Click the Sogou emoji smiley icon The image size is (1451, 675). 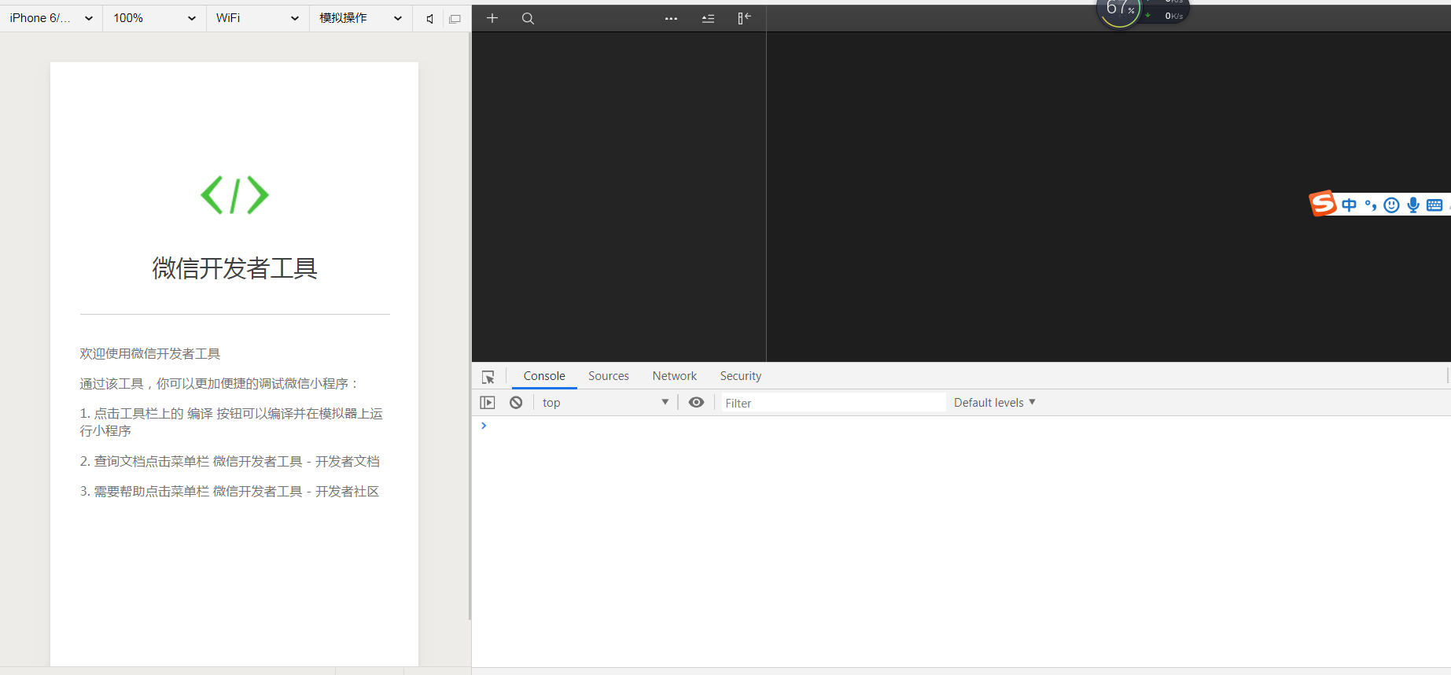click(1392, 205)
